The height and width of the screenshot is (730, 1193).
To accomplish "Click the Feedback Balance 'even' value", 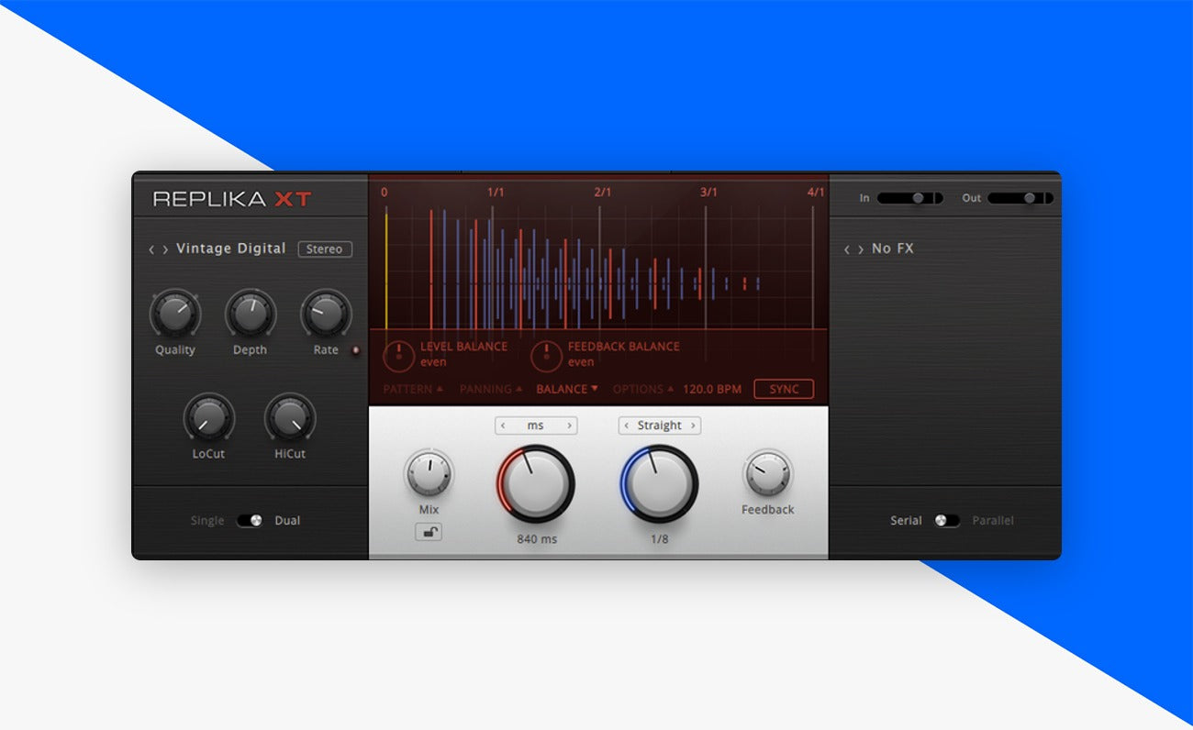I will point(581,362).
